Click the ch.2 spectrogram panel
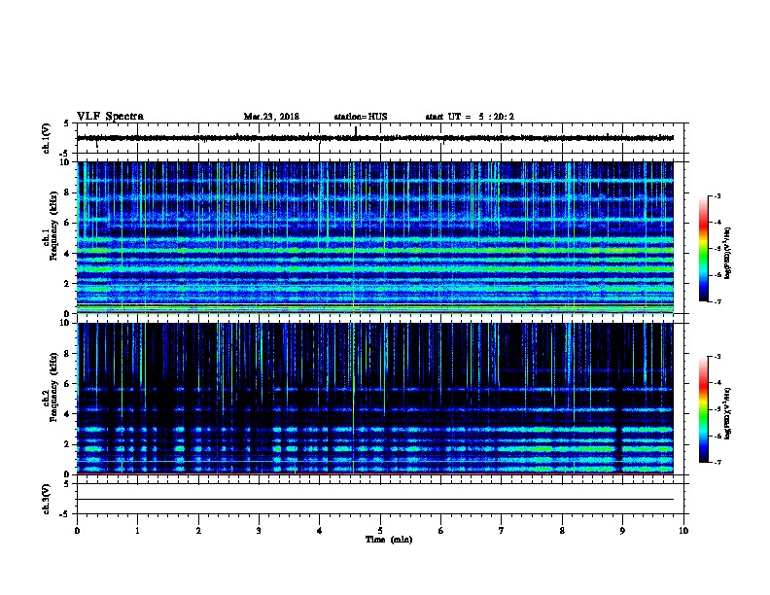The height and width of the screenshot is (595, 770). 375,399
